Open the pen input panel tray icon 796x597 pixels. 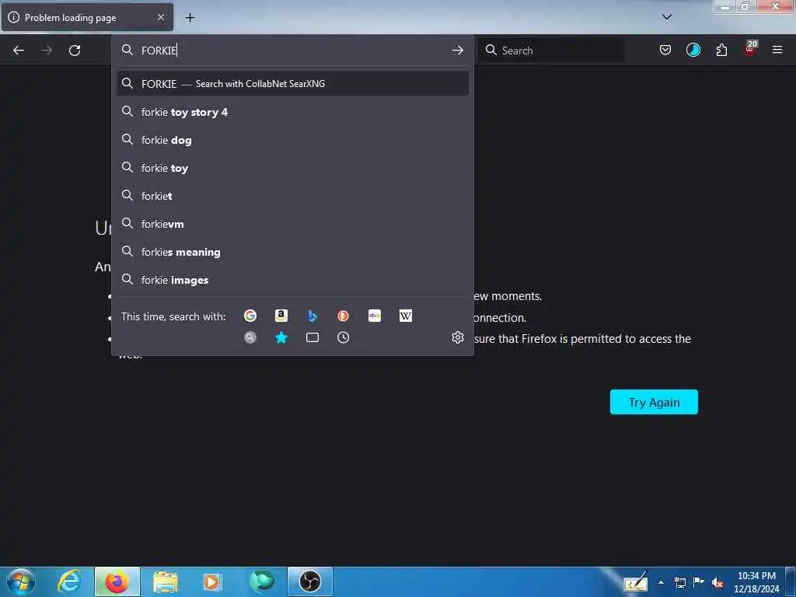636,581
